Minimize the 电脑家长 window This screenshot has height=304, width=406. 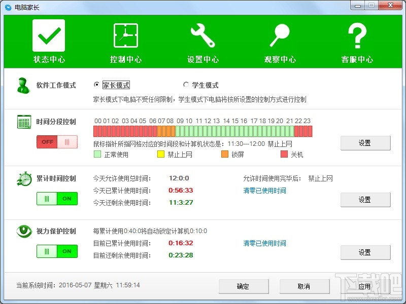[x=358, y=6]
